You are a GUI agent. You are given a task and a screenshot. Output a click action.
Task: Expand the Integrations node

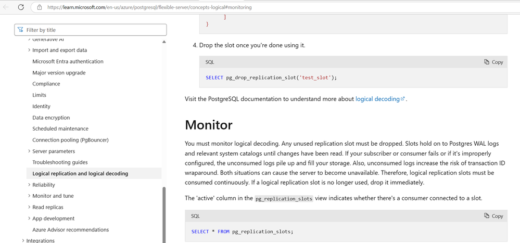23,241
